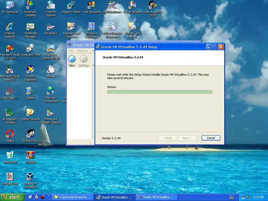Image resolution: width=268 pixels, height=201 pixels.
Task: Click the Opera browser desktop icon
Action: (10, 136)
